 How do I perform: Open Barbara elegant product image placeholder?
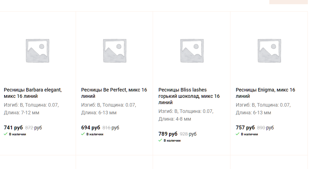[37, 50]
